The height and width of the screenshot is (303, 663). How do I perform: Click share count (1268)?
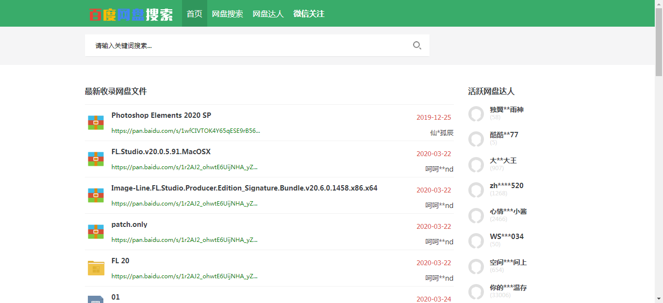[498, 193]
